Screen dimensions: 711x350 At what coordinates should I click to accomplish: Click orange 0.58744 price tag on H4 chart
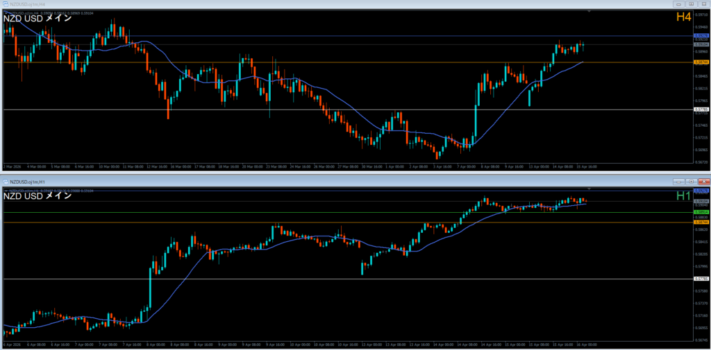click(x=701, y=62)
